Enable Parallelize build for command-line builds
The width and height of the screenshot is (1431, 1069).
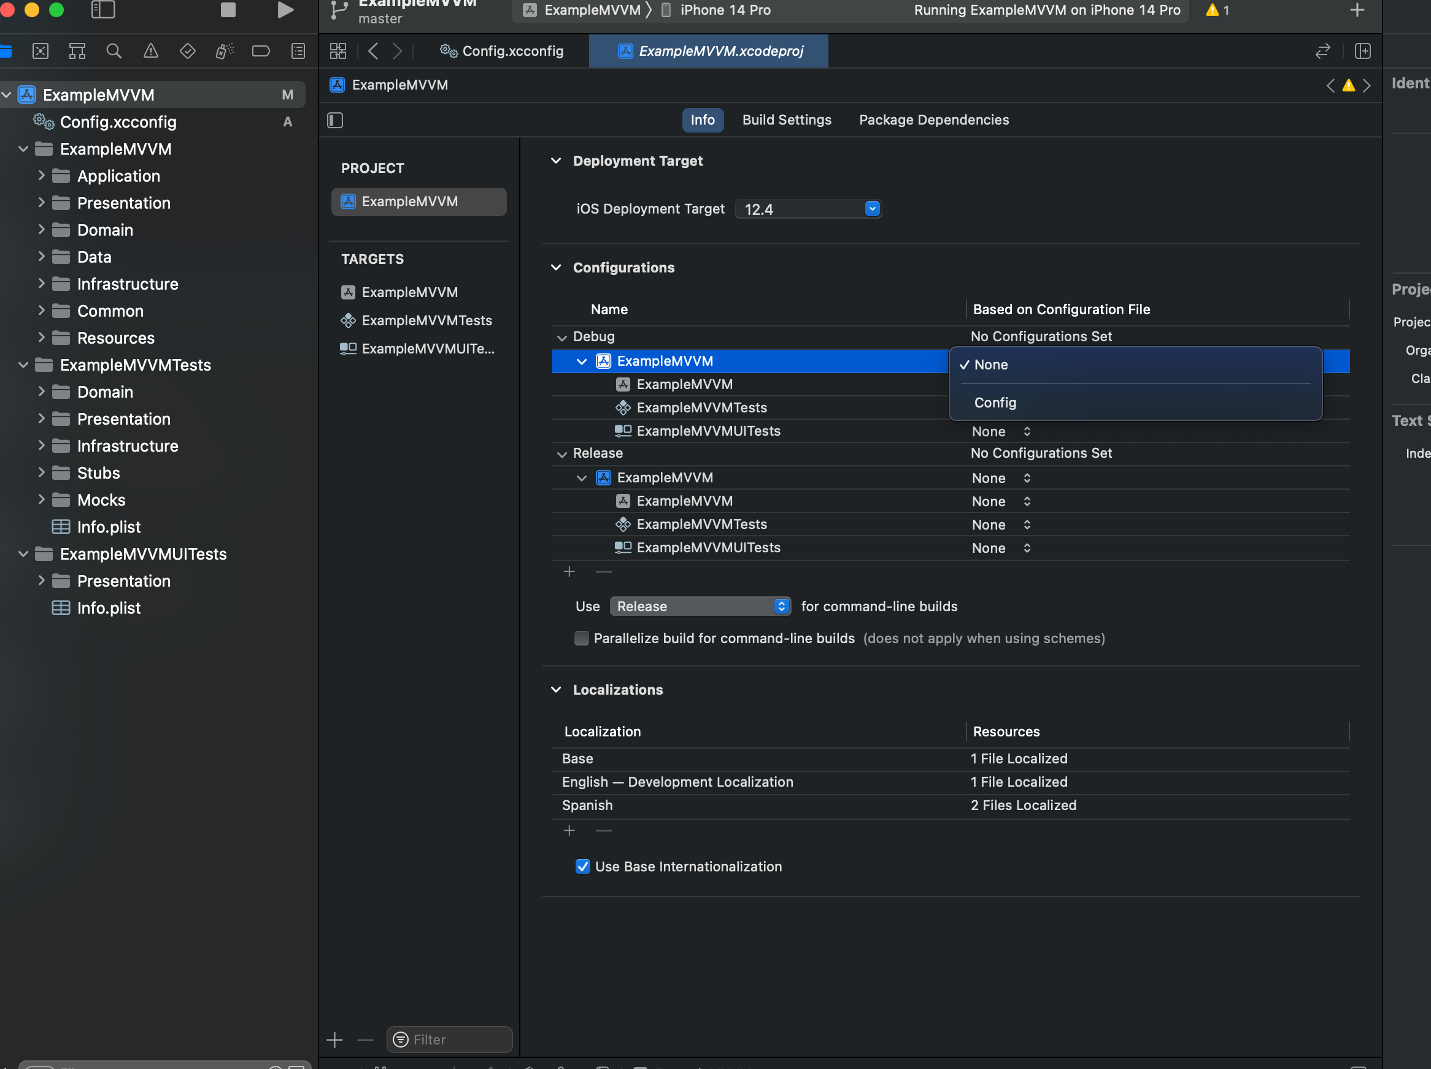coord(582,638)
